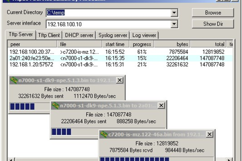
Task: Open the DHCP server tab
Action: coord(79,35)
